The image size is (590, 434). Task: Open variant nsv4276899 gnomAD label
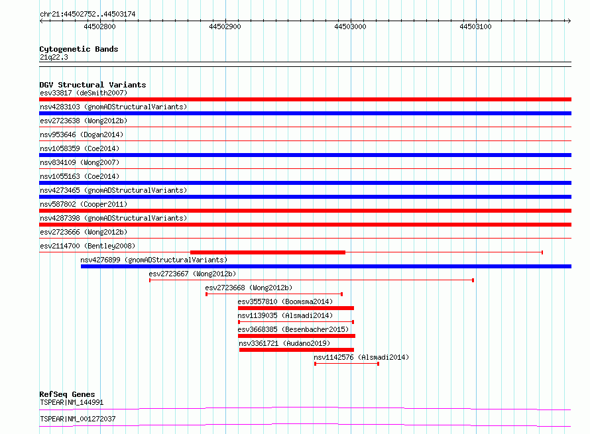click(154, 260)
